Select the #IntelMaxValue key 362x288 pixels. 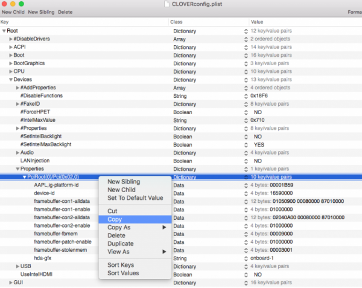click(x=38, y=120)
